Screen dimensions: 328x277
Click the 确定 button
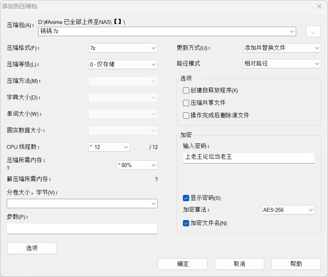183,264
